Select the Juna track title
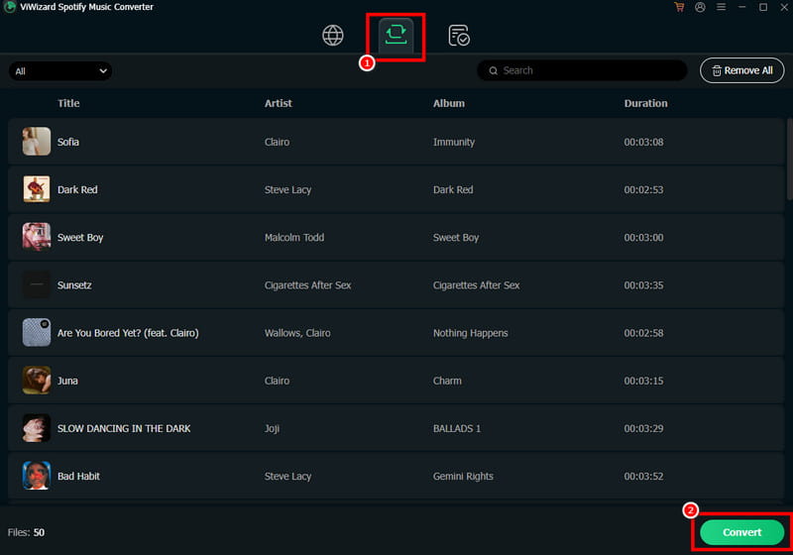Image resolution: width=793 pixels, height=555 pixels. coord(67,381)
